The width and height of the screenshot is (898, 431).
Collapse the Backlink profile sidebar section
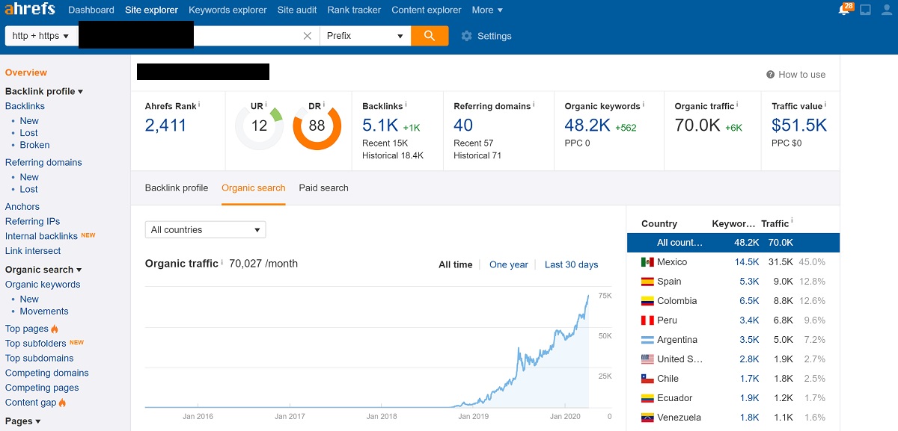pos(44,91)
